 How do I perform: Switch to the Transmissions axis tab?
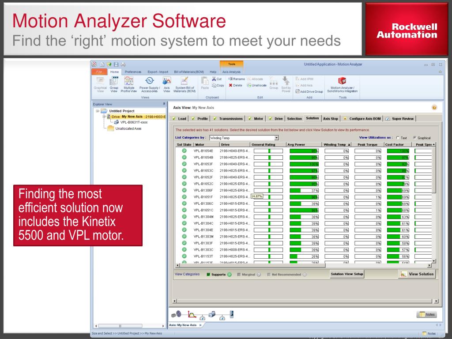click(228, 118)
